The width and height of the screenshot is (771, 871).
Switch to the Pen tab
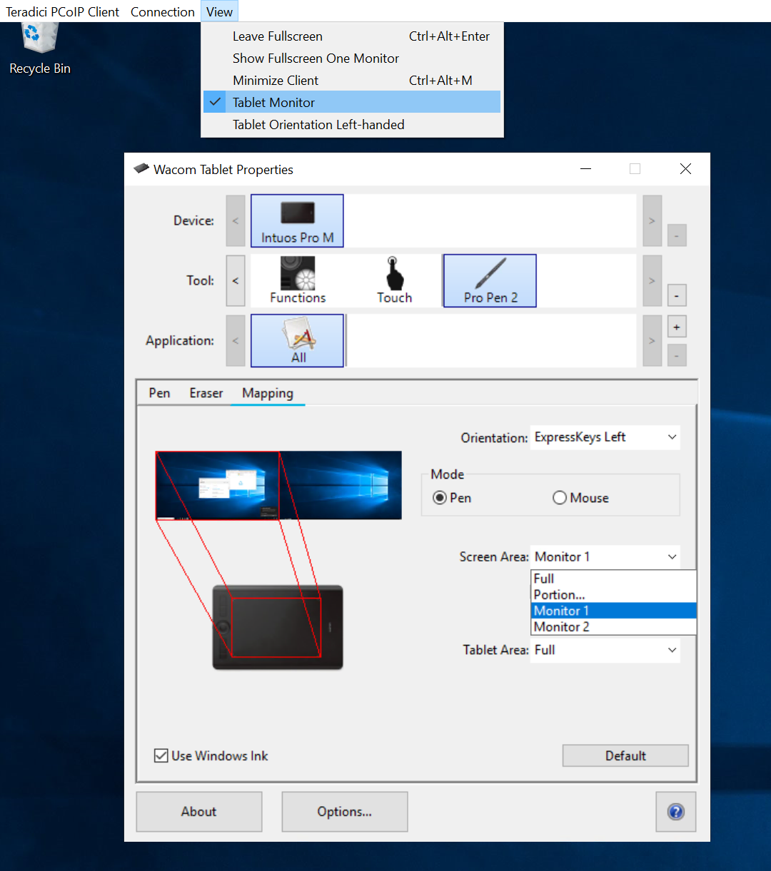coord(159,393)
